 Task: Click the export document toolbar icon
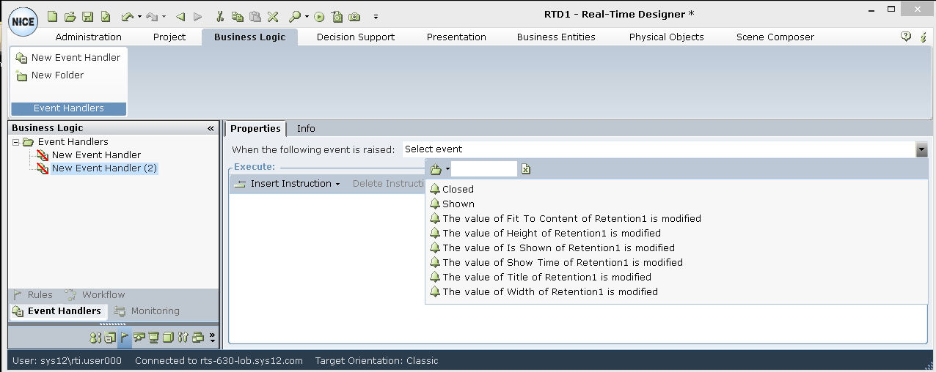pyautogui.click(x=337, y=16)
